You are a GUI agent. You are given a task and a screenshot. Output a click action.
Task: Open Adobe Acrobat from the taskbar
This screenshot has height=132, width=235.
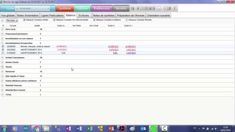coord(122,129)
